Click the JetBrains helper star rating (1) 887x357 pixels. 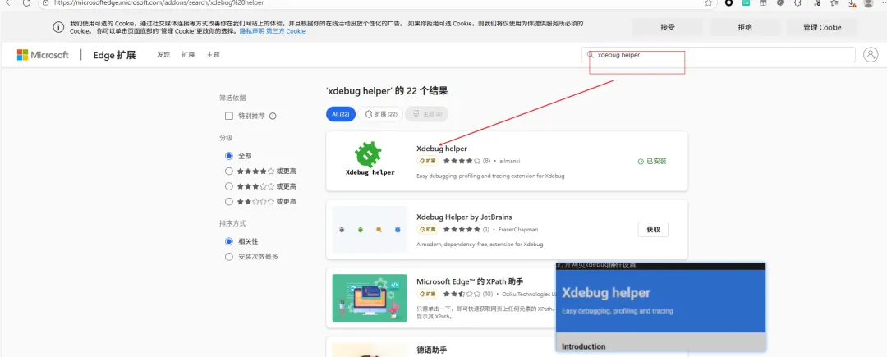pos(466,229)
